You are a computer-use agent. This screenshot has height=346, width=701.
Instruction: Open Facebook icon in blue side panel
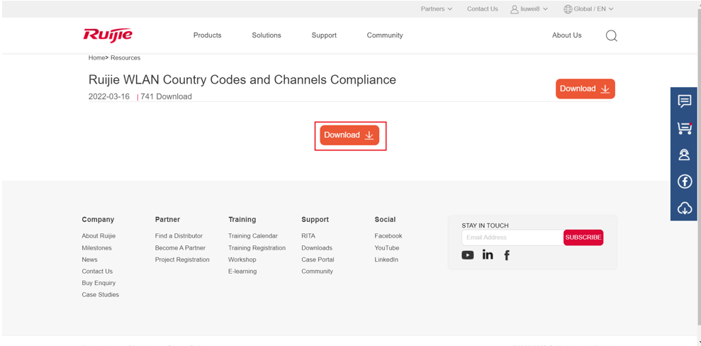point(685,182)
